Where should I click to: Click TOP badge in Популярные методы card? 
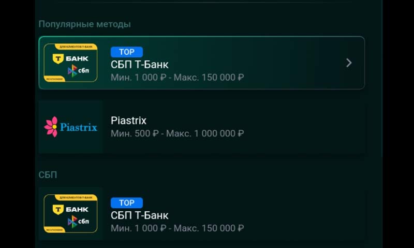click(x=126, y=52)
